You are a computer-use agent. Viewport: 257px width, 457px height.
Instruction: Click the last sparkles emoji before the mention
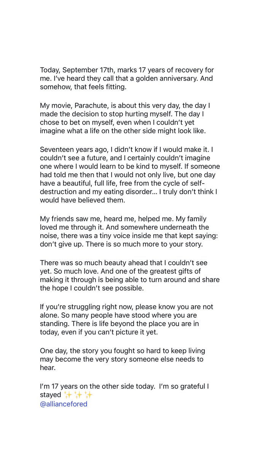click(x=88, y=395)
